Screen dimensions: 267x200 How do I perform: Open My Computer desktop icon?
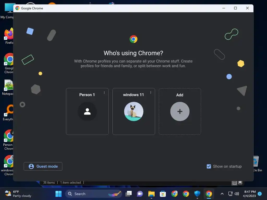7,11
